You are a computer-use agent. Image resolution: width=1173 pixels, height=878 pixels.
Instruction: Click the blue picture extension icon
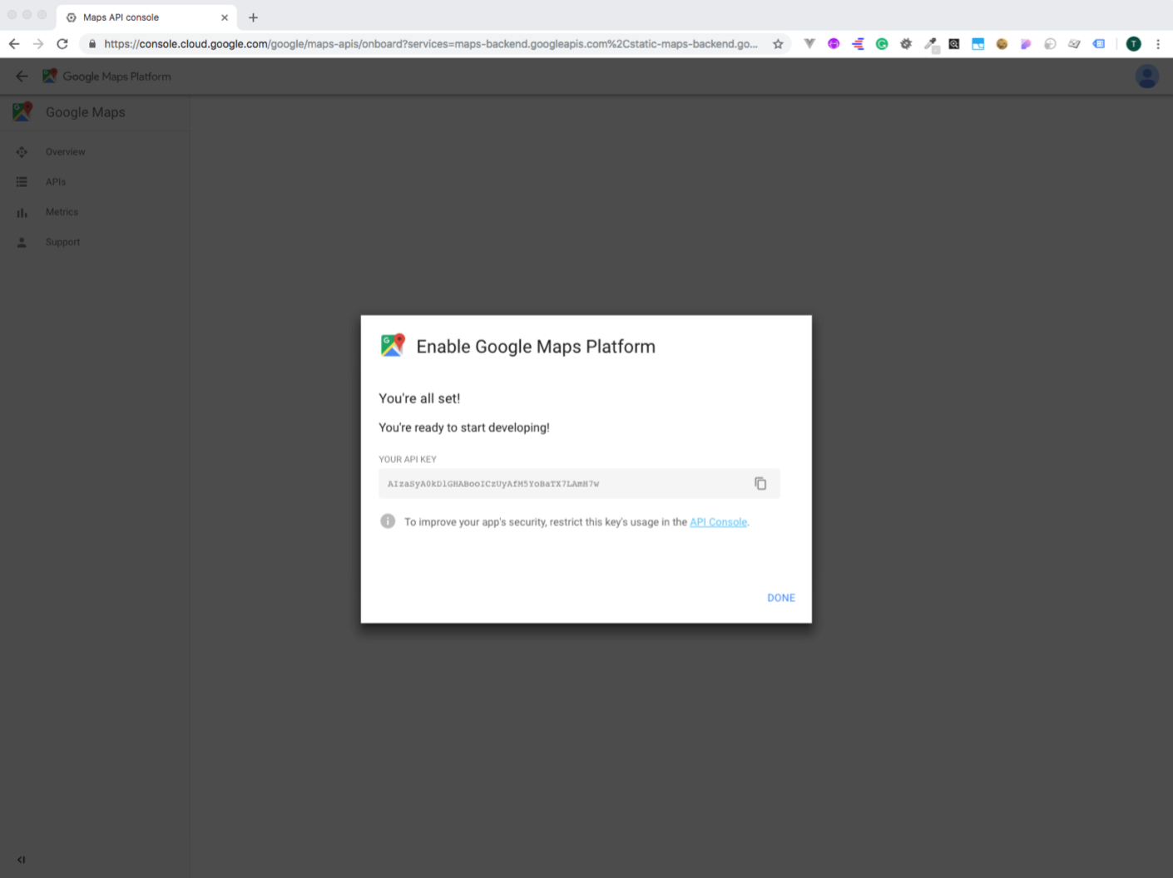(x=978, y=44)
